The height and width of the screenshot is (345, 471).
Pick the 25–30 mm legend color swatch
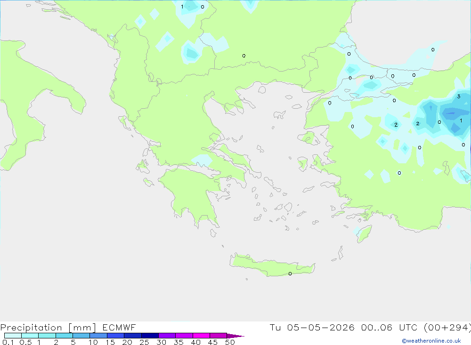(x=150, y=336)
